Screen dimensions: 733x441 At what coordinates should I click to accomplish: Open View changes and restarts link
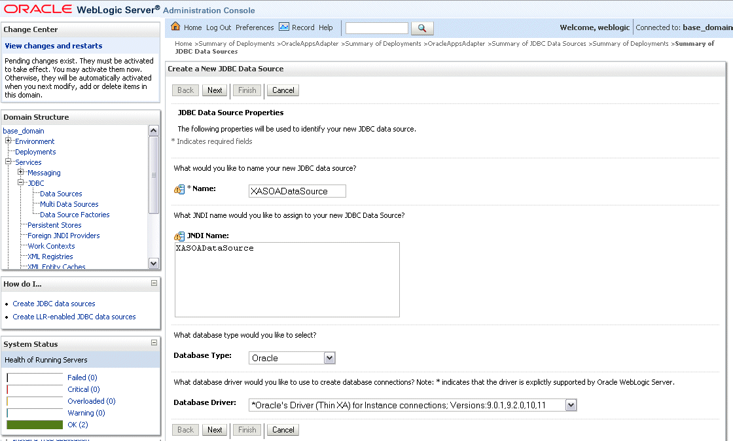click(53, 46)
